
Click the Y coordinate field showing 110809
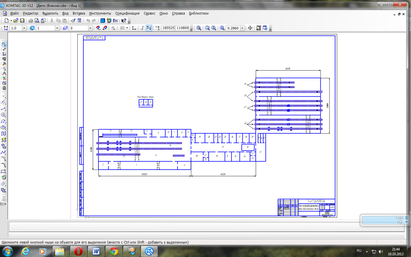click(x=182, y=28)
